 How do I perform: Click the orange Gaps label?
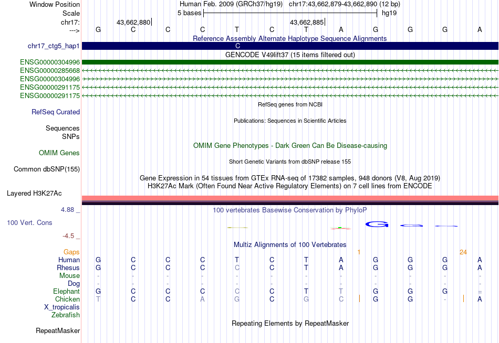71,252
